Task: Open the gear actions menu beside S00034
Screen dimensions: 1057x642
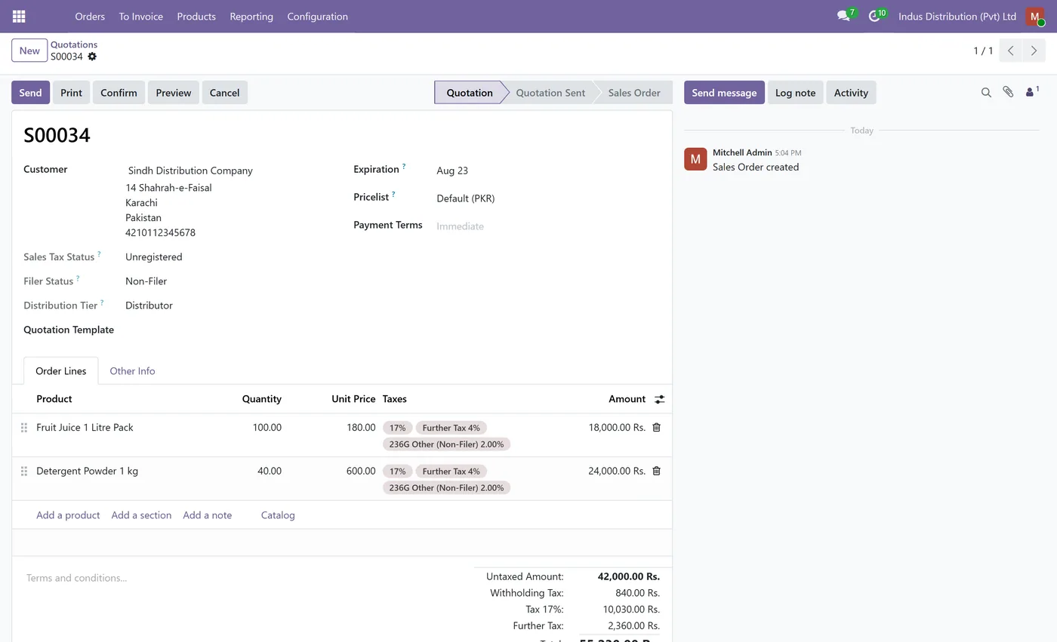Action: pos(92,57)
